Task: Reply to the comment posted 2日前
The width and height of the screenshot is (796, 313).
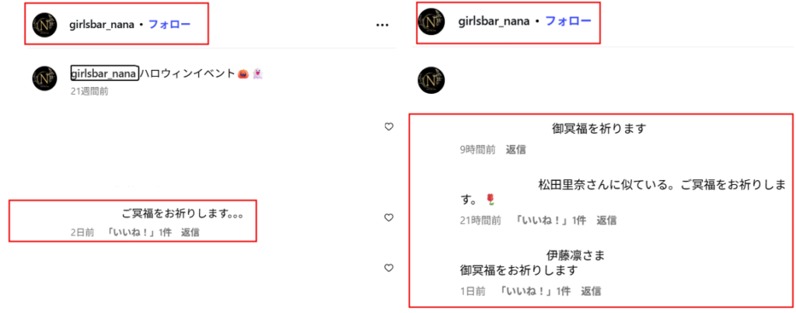Action: [190, 232]
